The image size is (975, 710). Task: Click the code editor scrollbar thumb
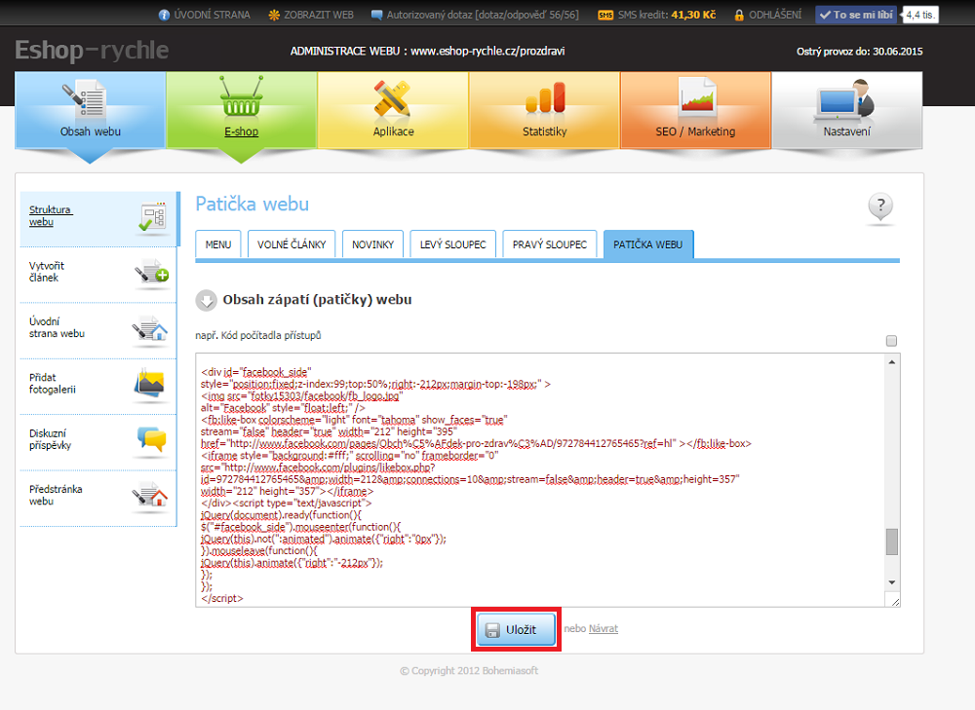892,542
